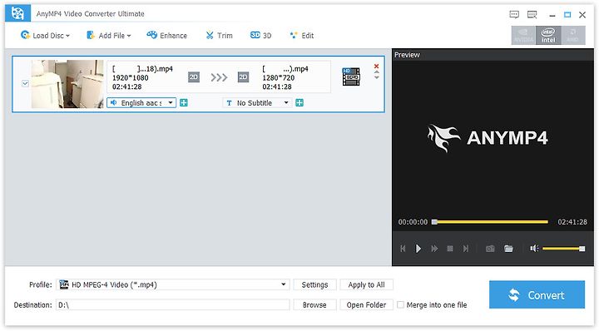This screenshot has width=599, height=331.
Task: Open the Add File dropdown
Action: (x=109, y=36)
